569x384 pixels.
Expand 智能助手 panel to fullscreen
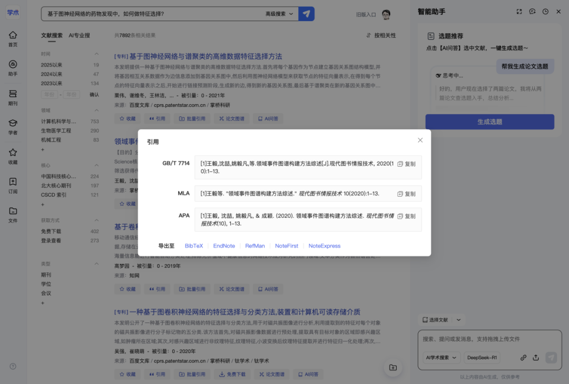[519, 12]
